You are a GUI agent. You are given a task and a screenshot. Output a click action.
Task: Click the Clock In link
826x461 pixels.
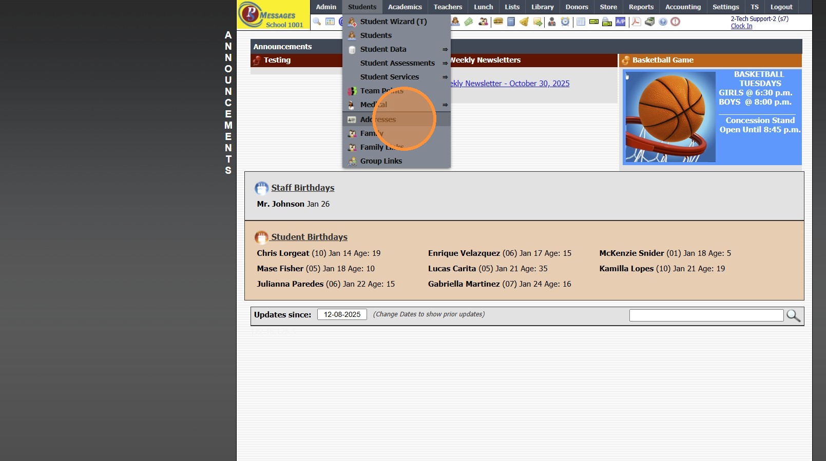pos(741,26)
